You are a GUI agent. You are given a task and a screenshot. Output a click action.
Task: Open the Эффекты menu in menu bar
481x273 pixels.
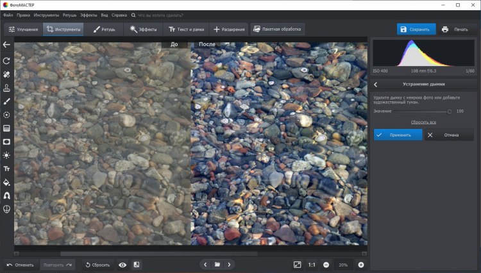pyautogui.click(x=87, y=14)
